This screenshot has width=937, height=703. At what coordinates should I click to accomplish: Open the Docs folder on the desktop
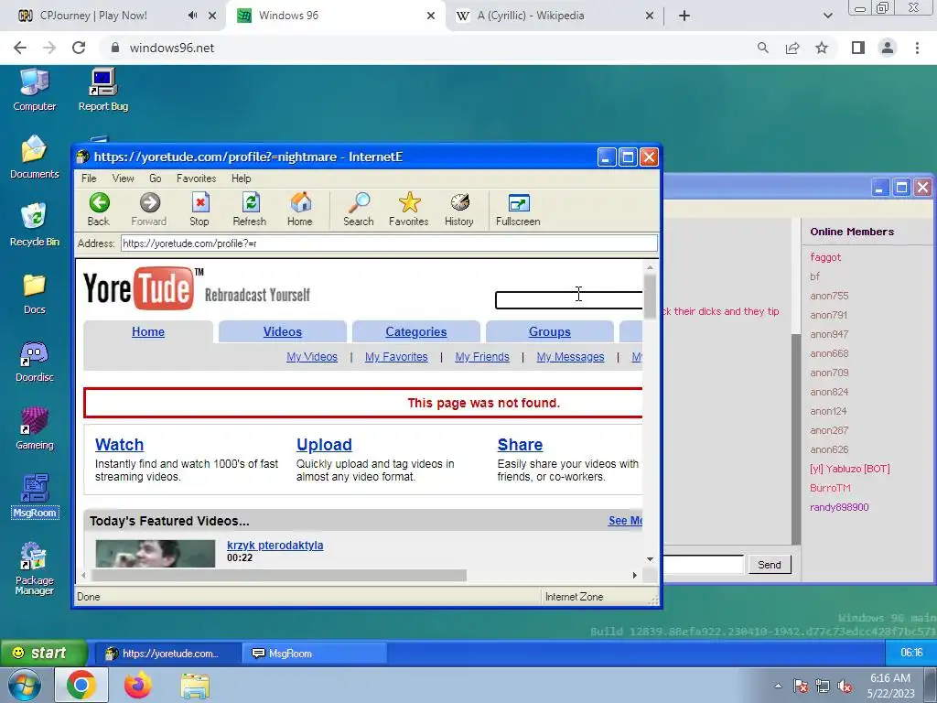click(x=35, y=293)
